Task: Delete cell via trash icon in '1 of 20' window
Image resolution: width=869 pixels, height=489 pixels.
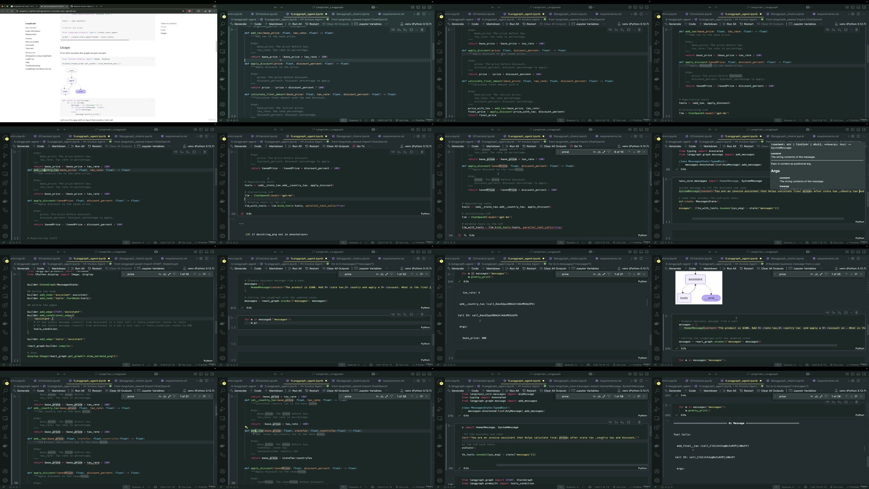Action: pos(422,314)
